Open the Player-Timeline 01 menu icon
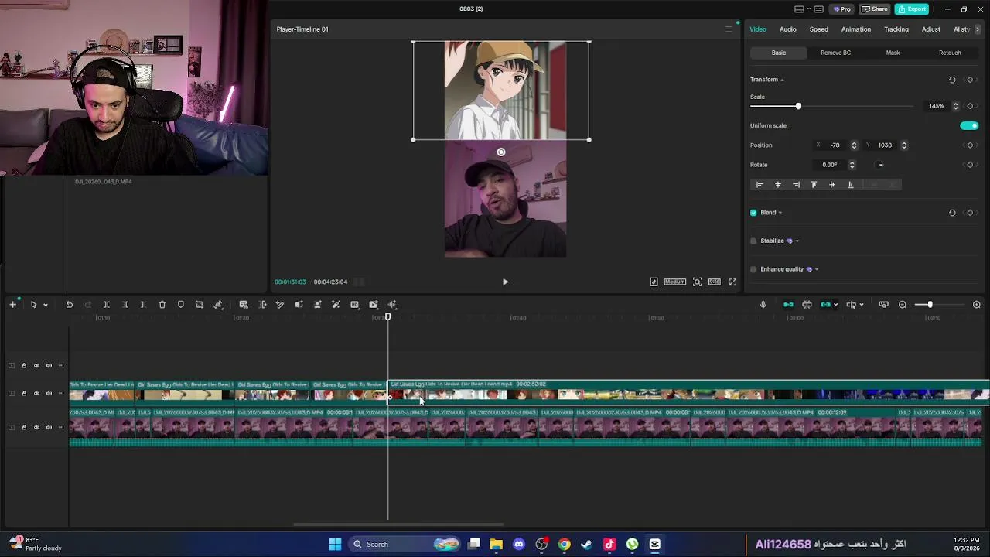 click(x=728, y=29)
